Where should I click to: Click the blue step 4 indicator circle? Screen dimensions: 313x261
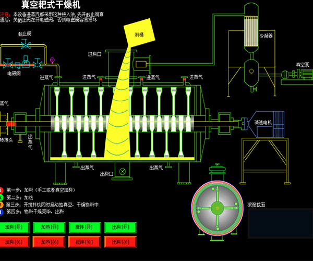2,212
